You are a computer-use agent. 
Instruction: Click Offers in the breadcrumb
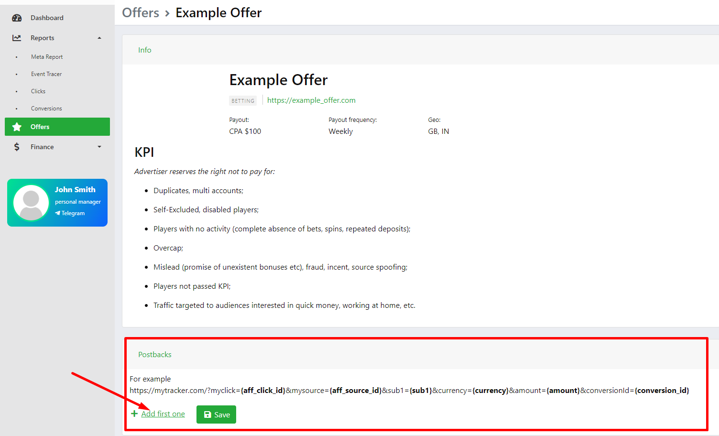tap(141, 13)
